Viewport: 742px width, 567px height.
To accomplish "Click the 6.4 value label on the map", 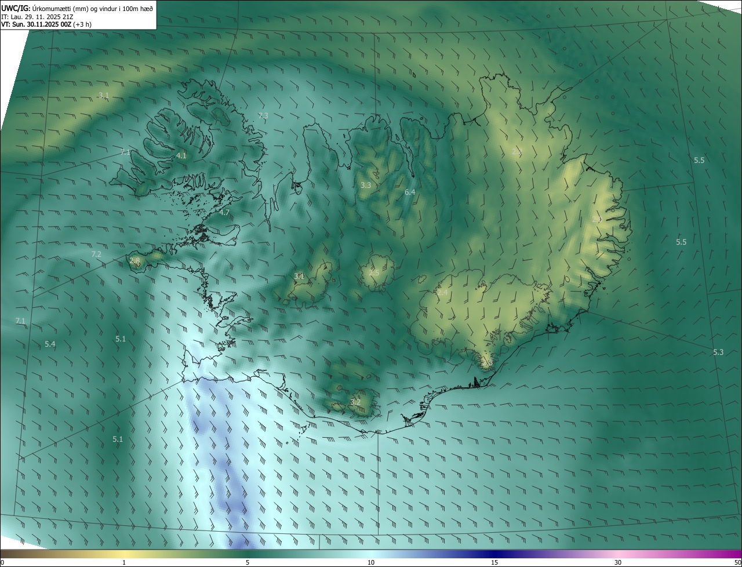I will tap(410, 192).
